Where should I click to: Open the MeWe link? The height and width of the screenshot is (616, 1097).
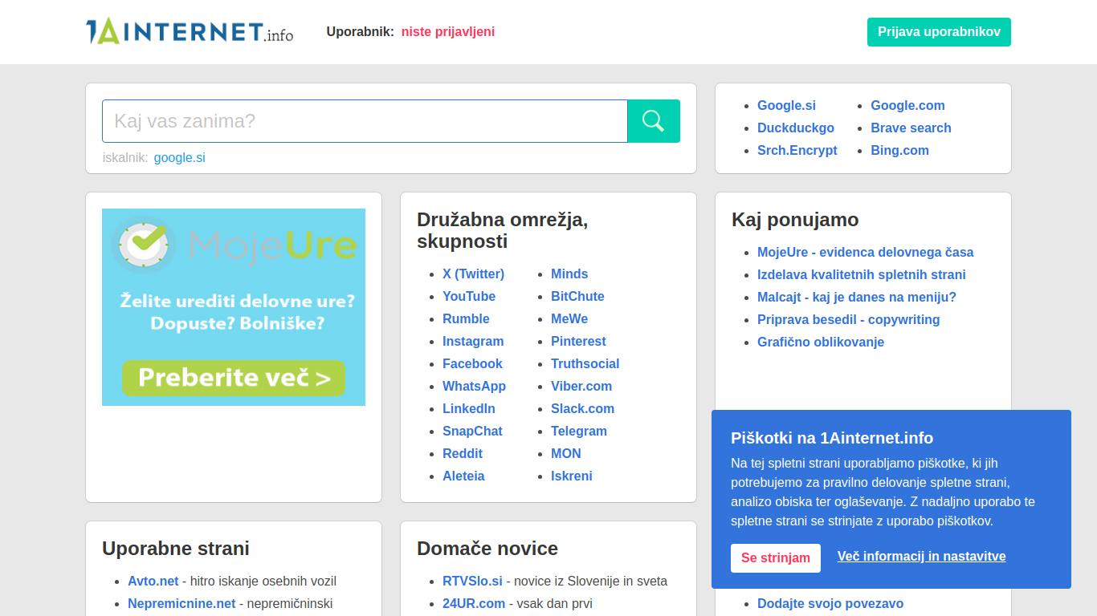[569, 319]
